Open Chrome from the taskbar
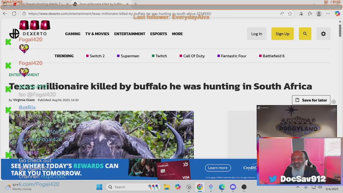This screenshot has height=193, width=343. [x=200, y=187]
